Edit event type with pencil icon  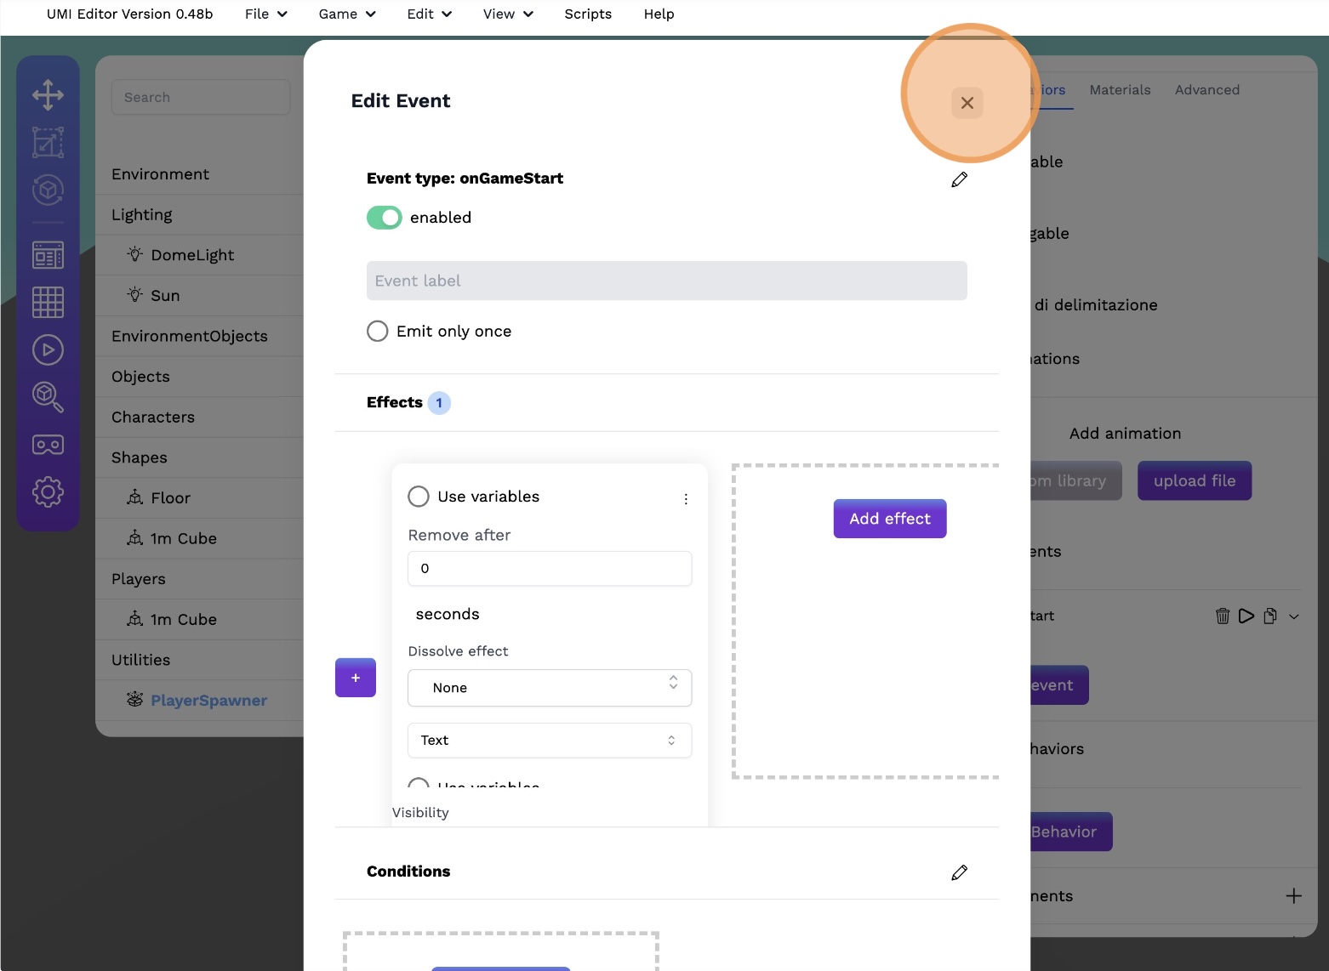coord(959,179)
